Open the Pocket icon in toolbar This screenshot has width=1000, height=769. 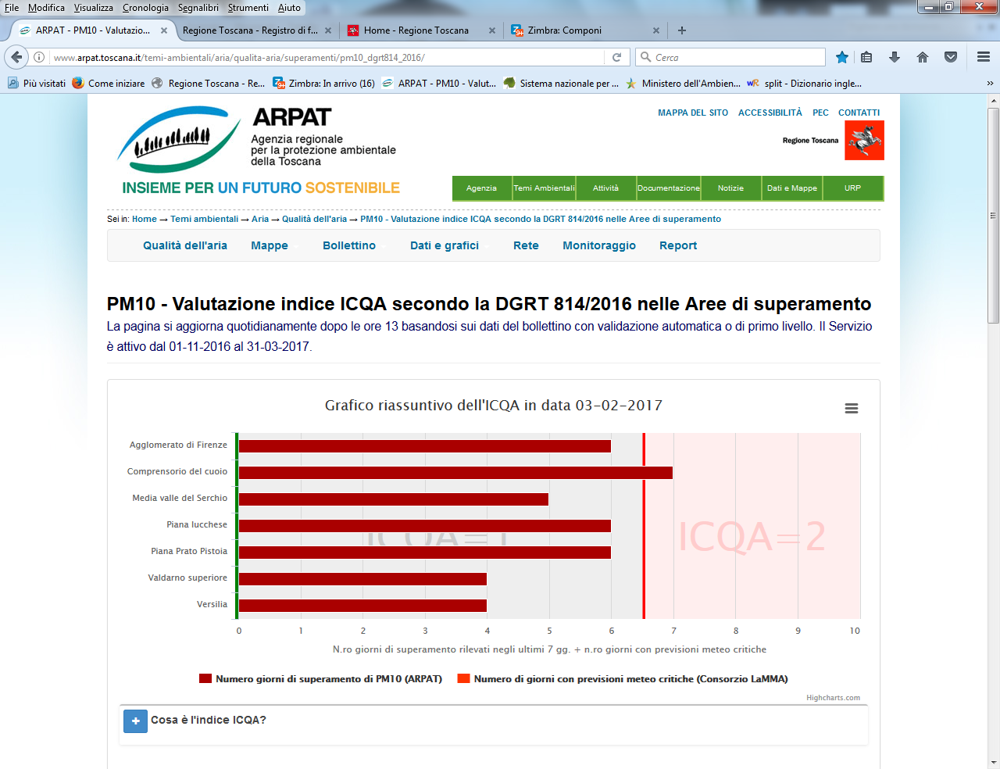(x=951, y=57)
